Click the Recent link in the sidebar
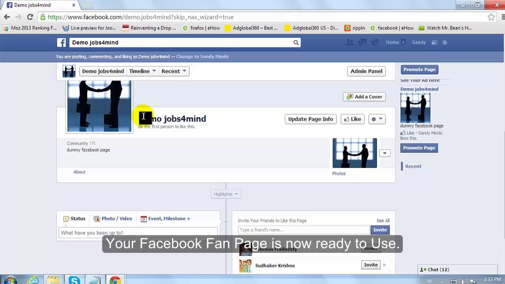The image size is (505, 284). (x=413, y=166)
